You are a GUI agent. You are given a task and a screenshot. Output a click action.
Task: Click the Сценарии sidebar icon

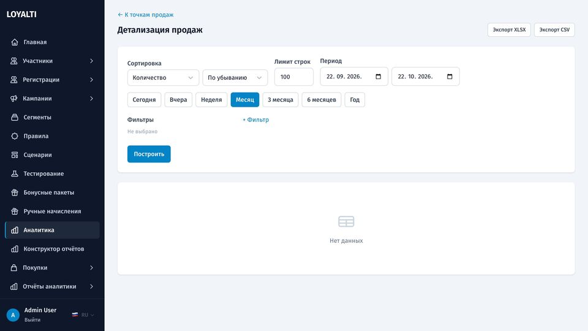[15, 154]
